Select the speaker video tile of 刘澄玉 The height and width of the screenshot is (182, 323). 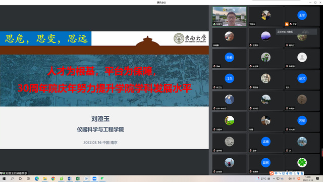coord(229,16)
